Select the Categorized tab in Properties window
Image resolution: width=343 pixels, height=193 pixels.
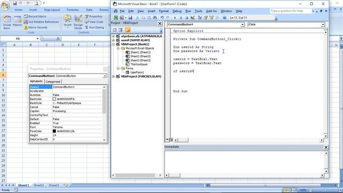click(53, 81)
